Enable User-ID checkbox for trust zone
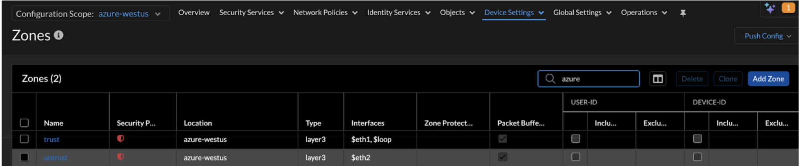This screenshot has height=166, width=799. pos(576,139)
